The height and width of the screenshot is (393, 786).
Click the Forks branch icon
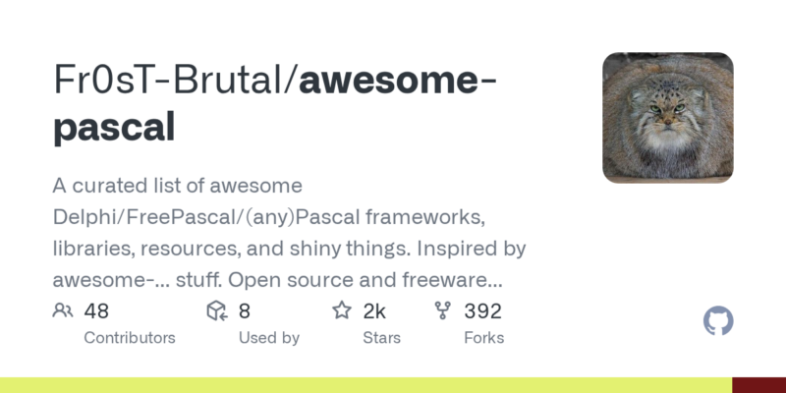[x=442, y=311]
